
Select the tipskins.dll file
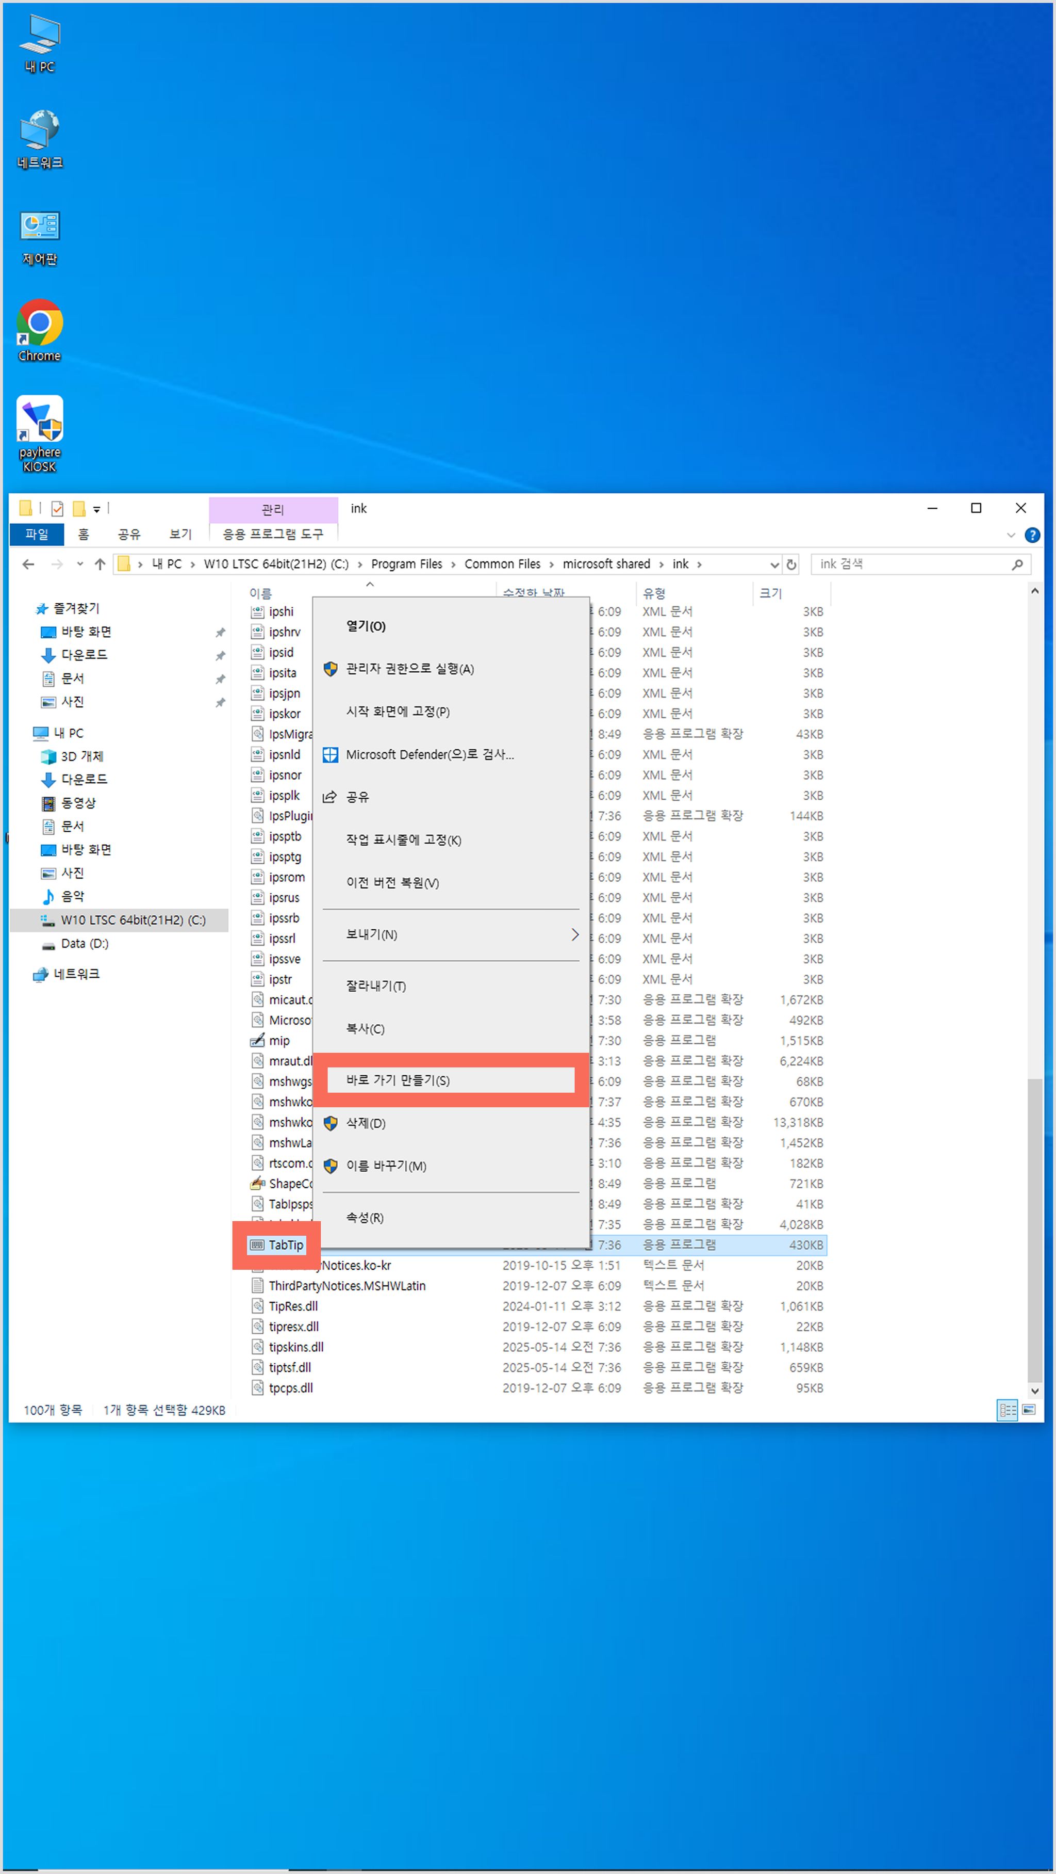(288, 1347)
